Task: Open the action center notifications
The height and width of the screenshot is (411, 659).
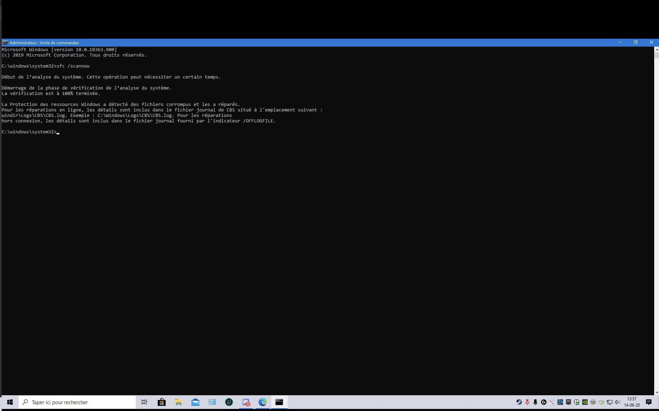Action: coord(649,402)
